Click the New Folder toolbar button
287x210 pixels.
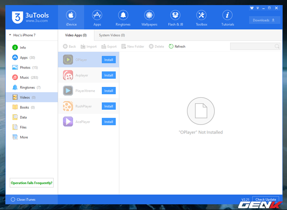click(133, 47)
